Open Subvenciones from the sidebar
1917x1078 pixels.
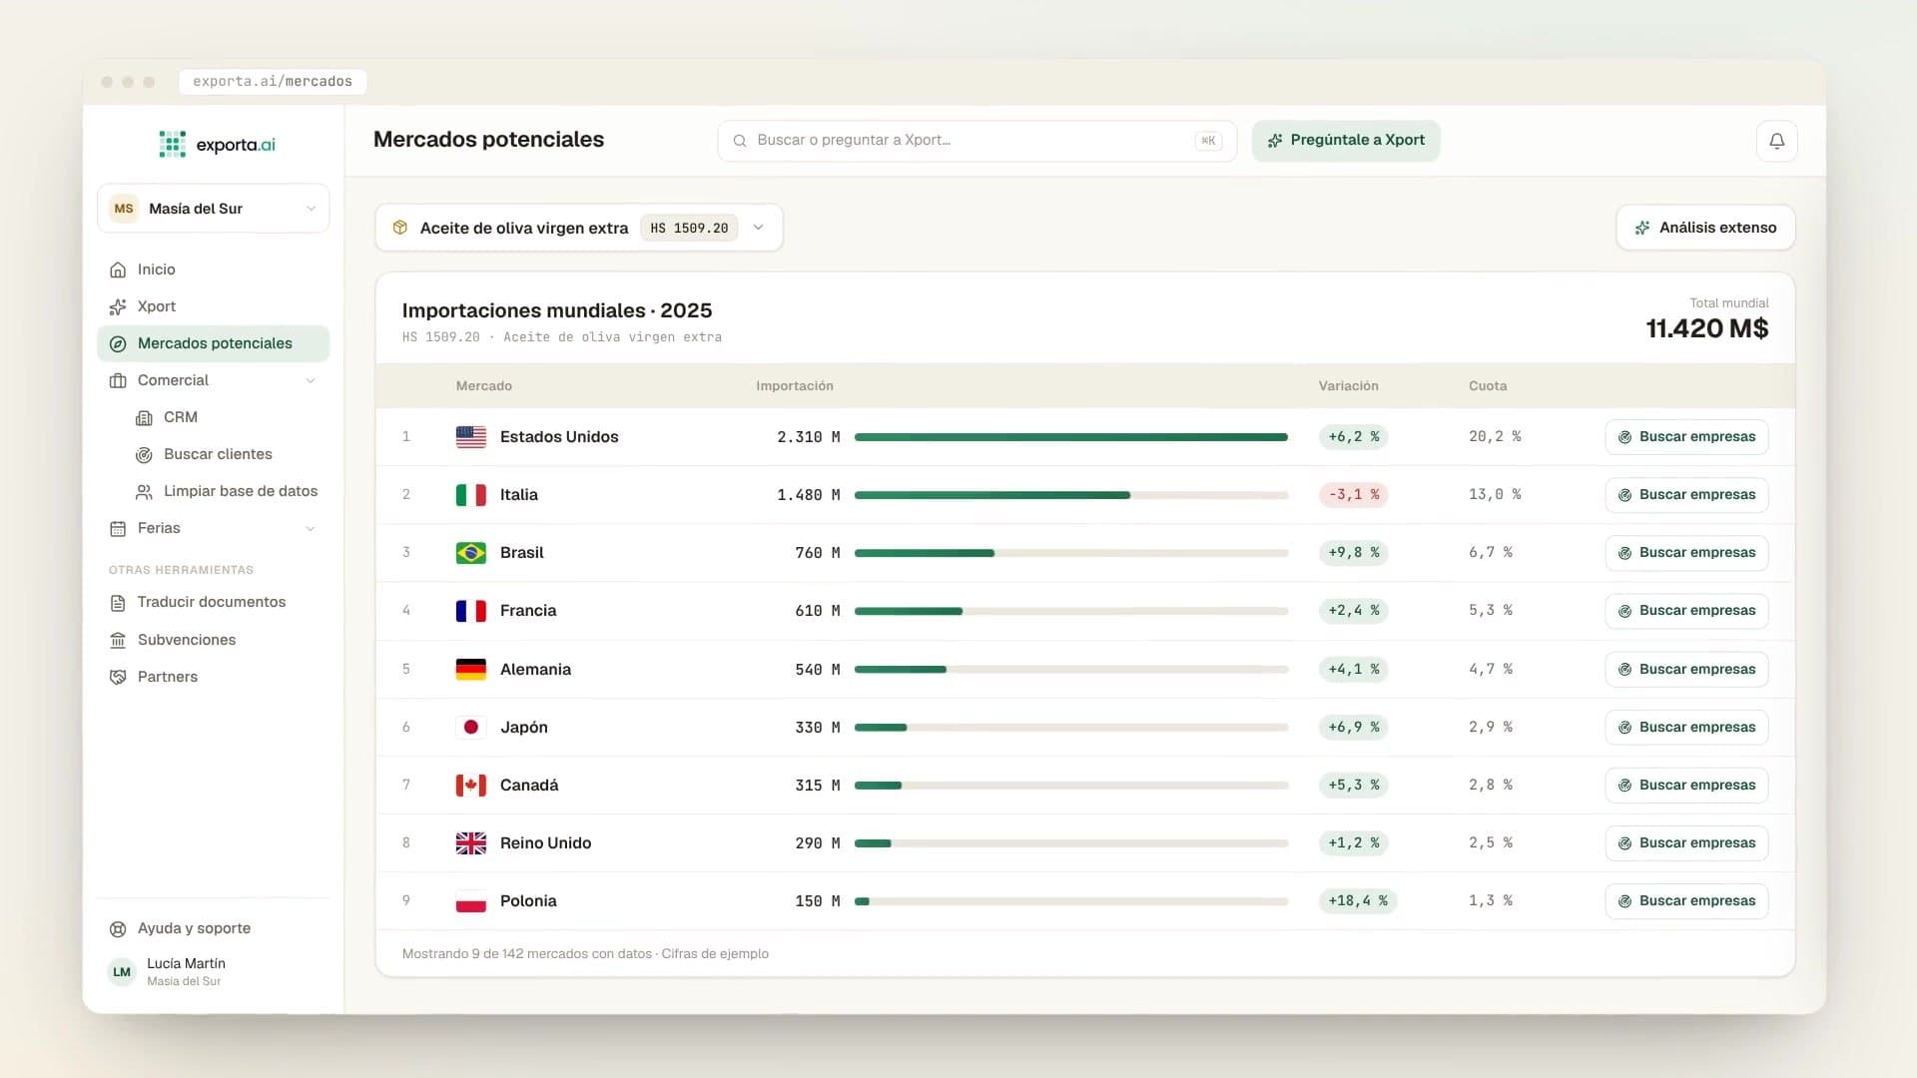point(214,640)
